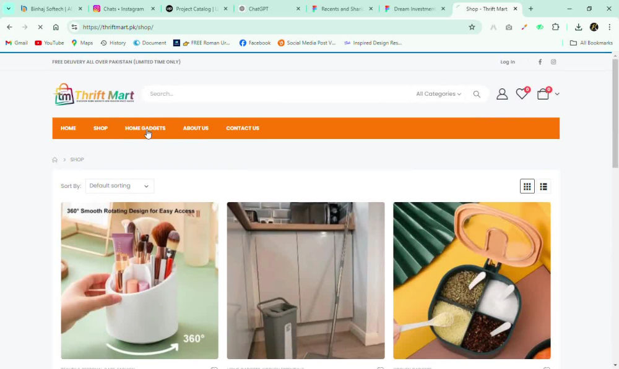Open the spice box product image
619x369 pixels.
(x=472, y=281)
